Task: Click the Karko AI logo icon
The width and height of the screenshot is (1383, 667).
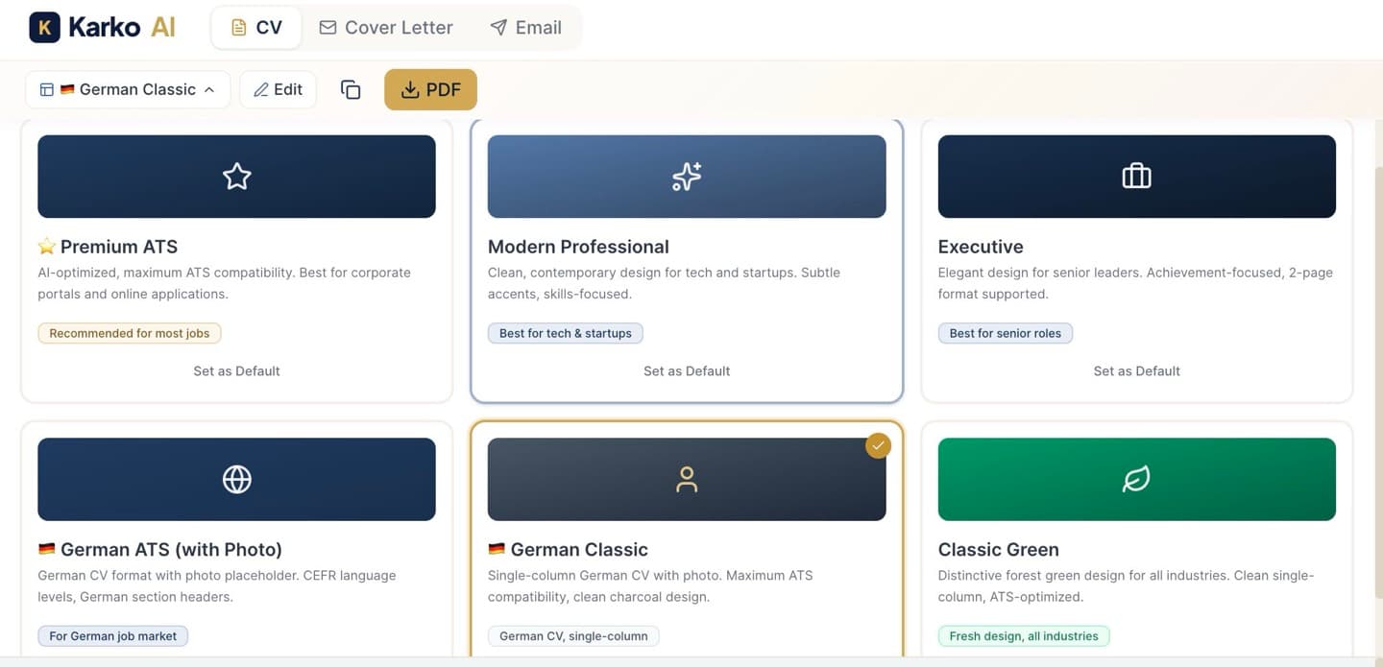Action: [x=44, y=26]
